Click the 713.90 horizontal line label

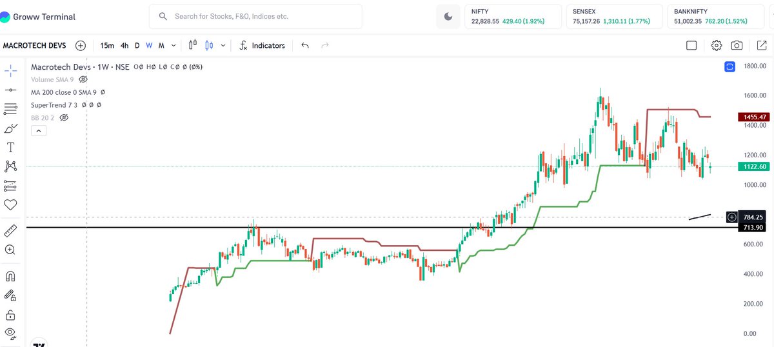point(754,228)
